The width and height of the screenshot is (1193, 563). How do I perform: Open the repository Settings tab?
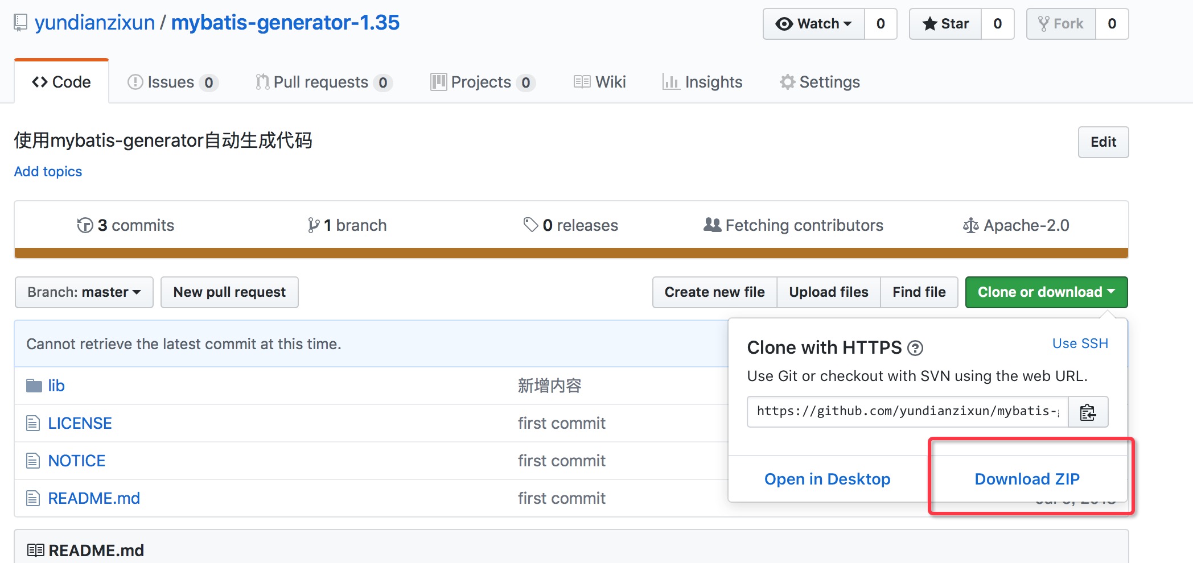click(820, 82)
